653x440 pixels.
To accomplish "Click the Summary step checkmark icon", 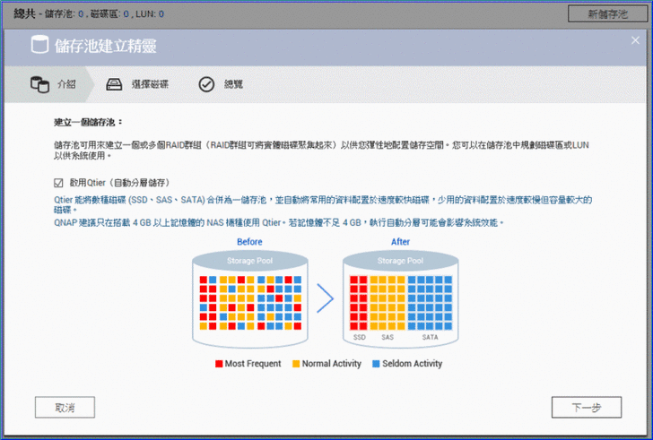I will tap(206, 84).
